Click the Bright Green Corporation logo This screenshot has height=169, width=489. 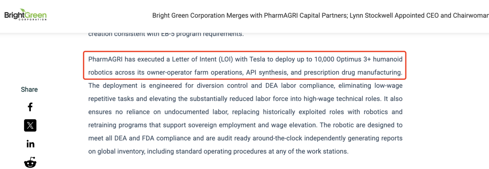coord(25,14)
